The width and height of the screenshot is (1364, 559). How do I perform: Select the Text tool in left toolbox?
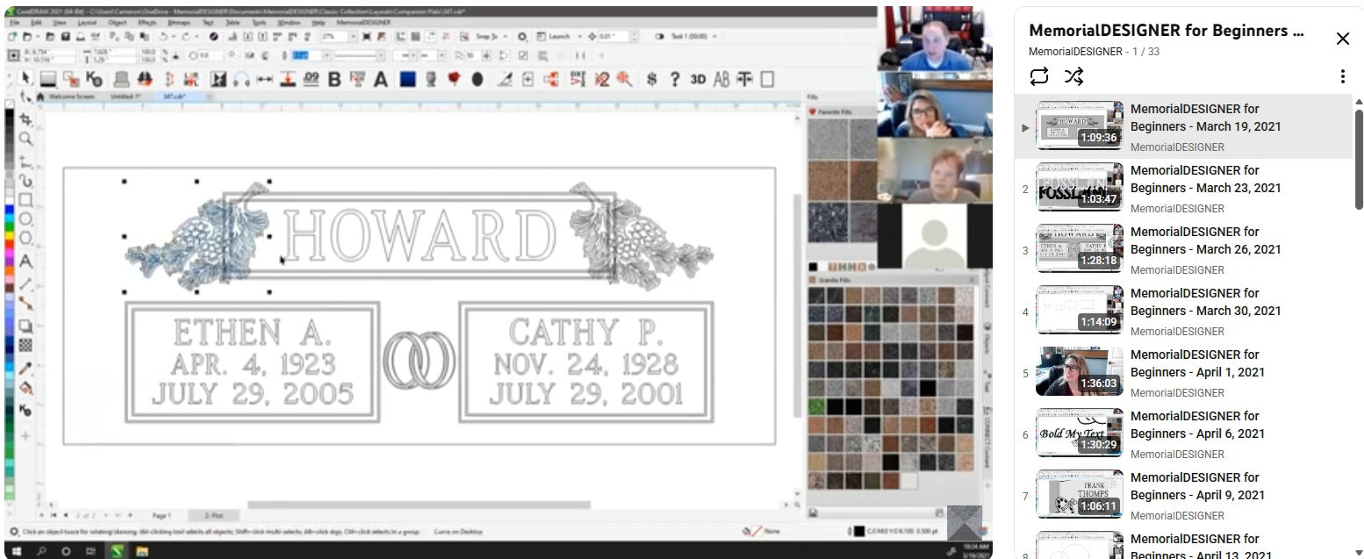coord(25,261)
